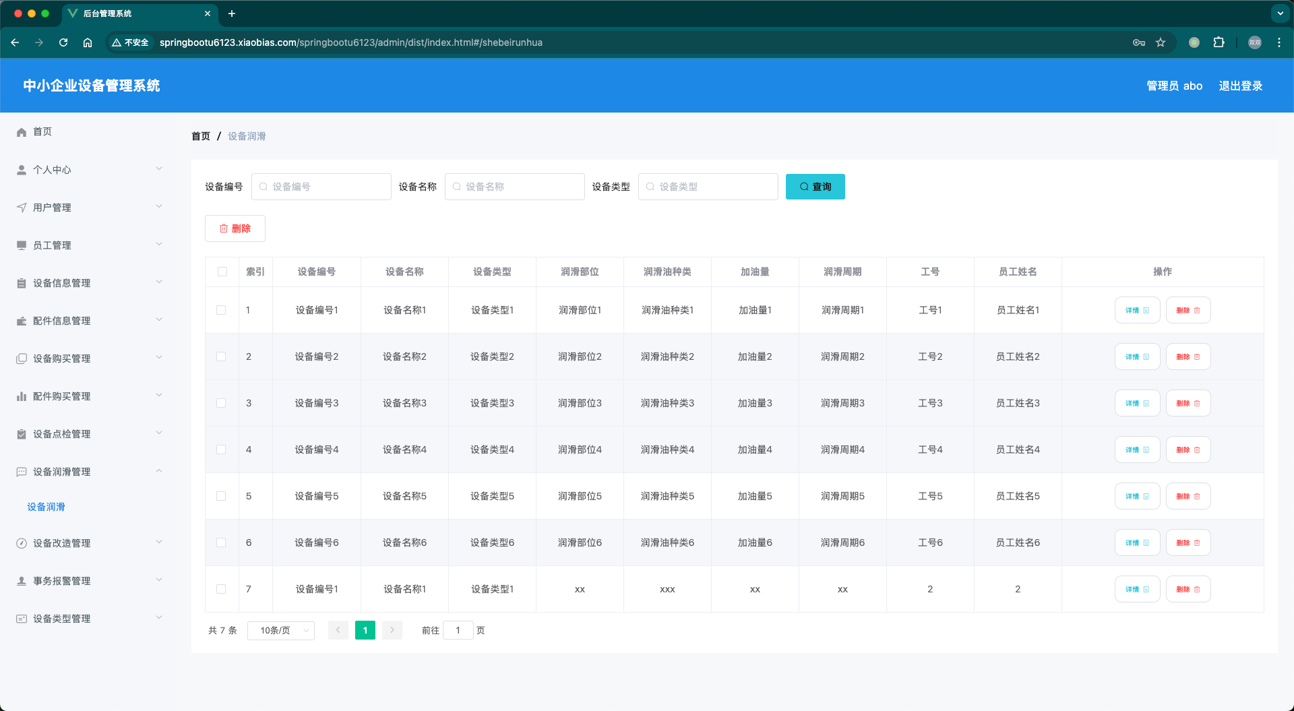Viewport: 1294px width, 711px height.
Task: Expand the 员工管理 menu chevron
Action: [159, 244]
